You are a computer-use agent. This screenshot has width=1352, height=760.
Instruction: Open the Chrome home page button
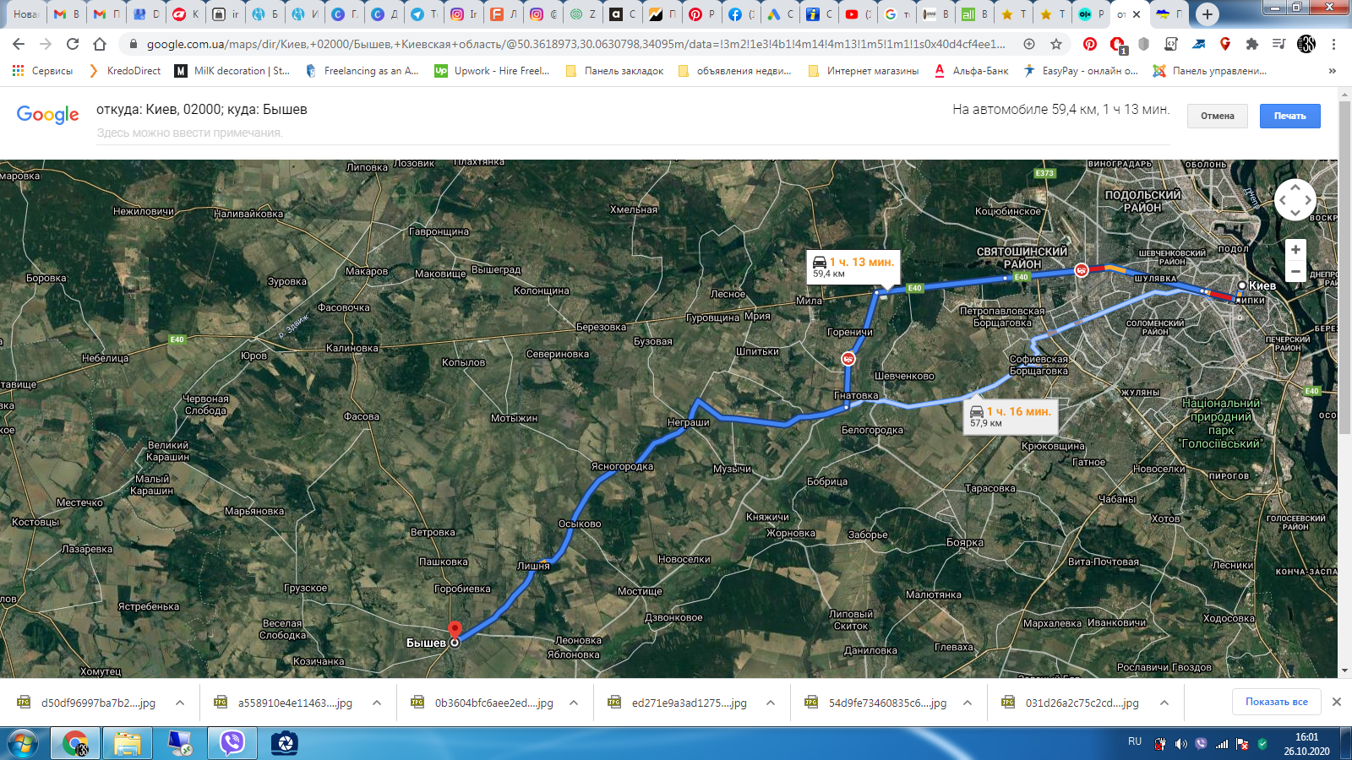point(100,44)
